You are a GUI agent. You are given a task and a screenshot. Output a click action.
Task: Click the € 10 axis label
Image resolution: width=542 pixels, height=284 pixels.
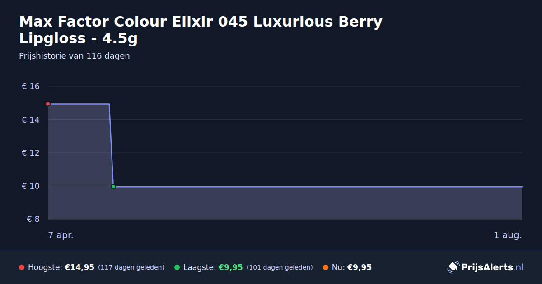[31, 186]
